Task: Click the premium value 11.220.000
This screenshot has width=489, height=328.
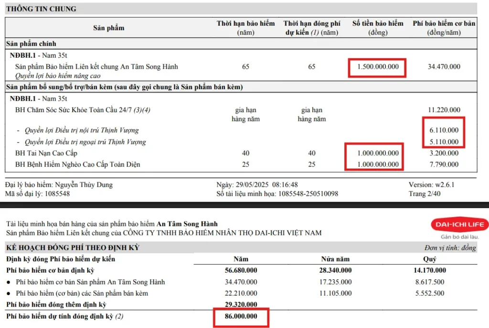Action: point(444,110)
